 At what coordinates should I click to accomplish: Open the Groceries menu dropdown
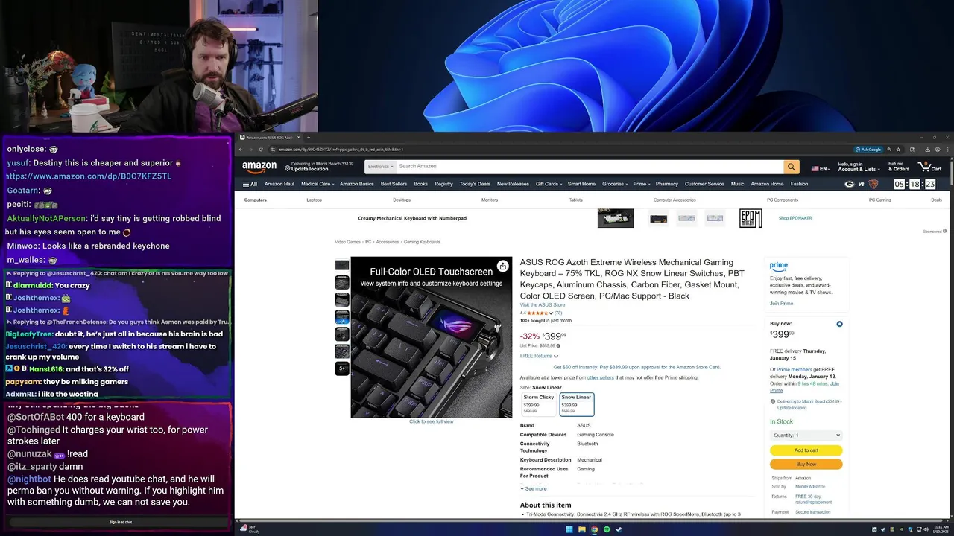tap(614, 184)
